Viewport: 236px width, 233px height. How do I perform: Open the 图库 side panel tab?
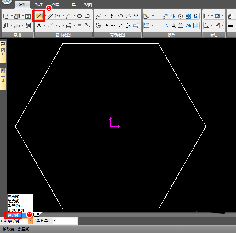(3, 52)
